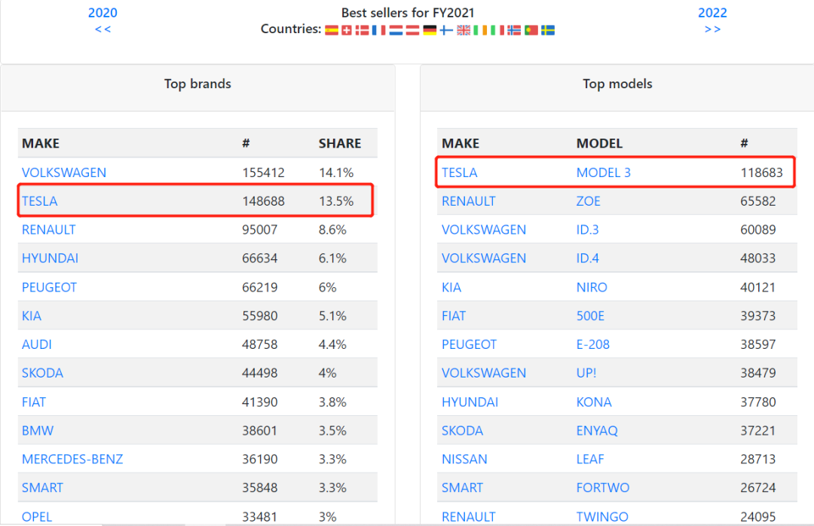Screen dimensions: 814x526
Task: Select the Ireland flag in Countries
Action: 480,30
